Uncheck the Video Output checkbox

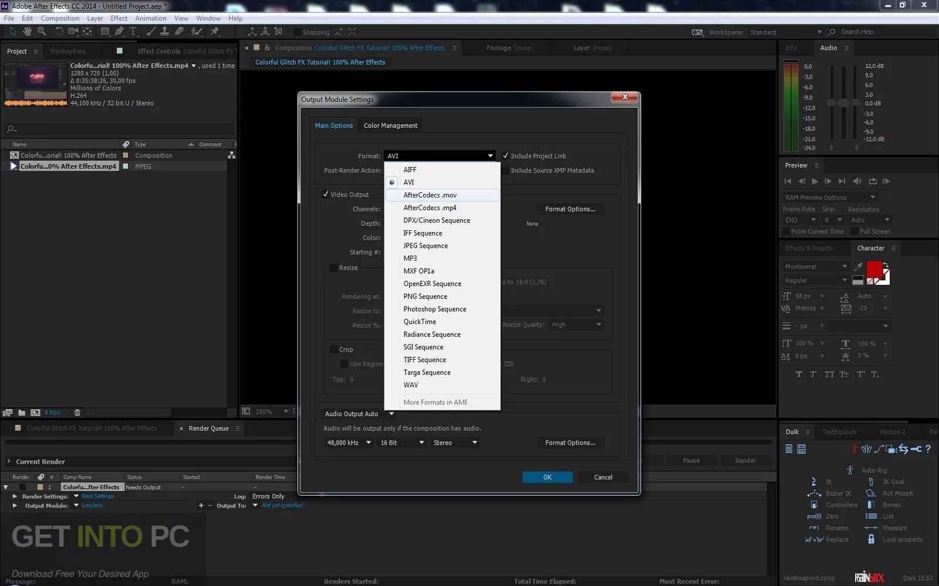(325, 195)
